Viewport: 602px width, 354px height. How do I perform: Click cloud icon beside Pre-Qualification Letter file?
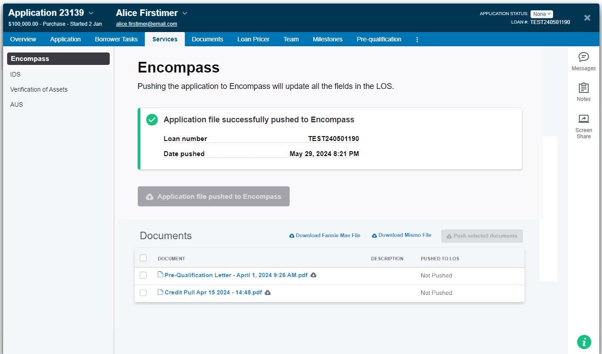(x=313, y=275)
